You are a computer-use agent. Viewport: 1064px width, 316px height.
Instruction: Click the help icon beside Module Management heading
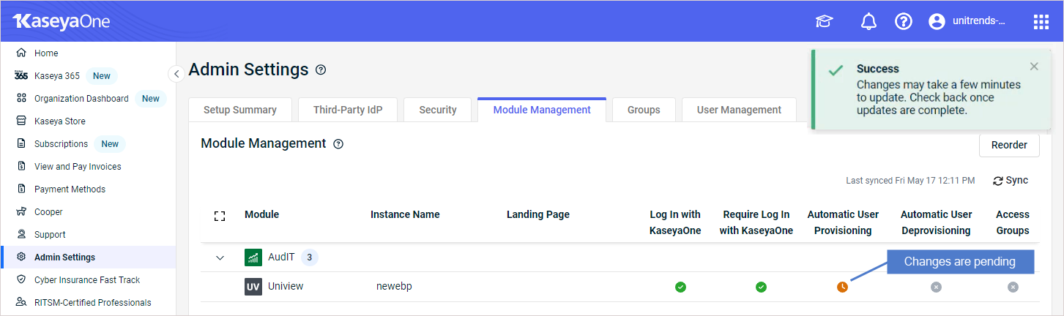point(338,144)
